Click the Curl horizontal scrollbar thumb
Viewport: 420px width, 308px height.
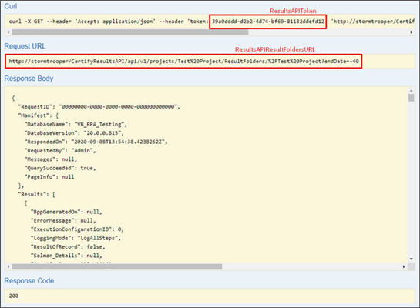(x=130, y=32)
